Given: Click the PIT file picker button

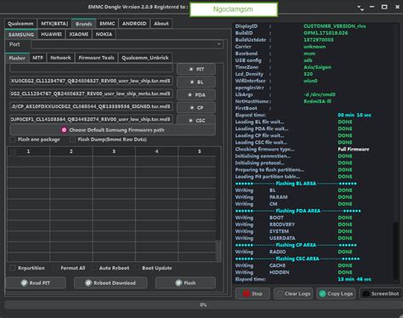Looking at the screenshot, I should point(196,69).
